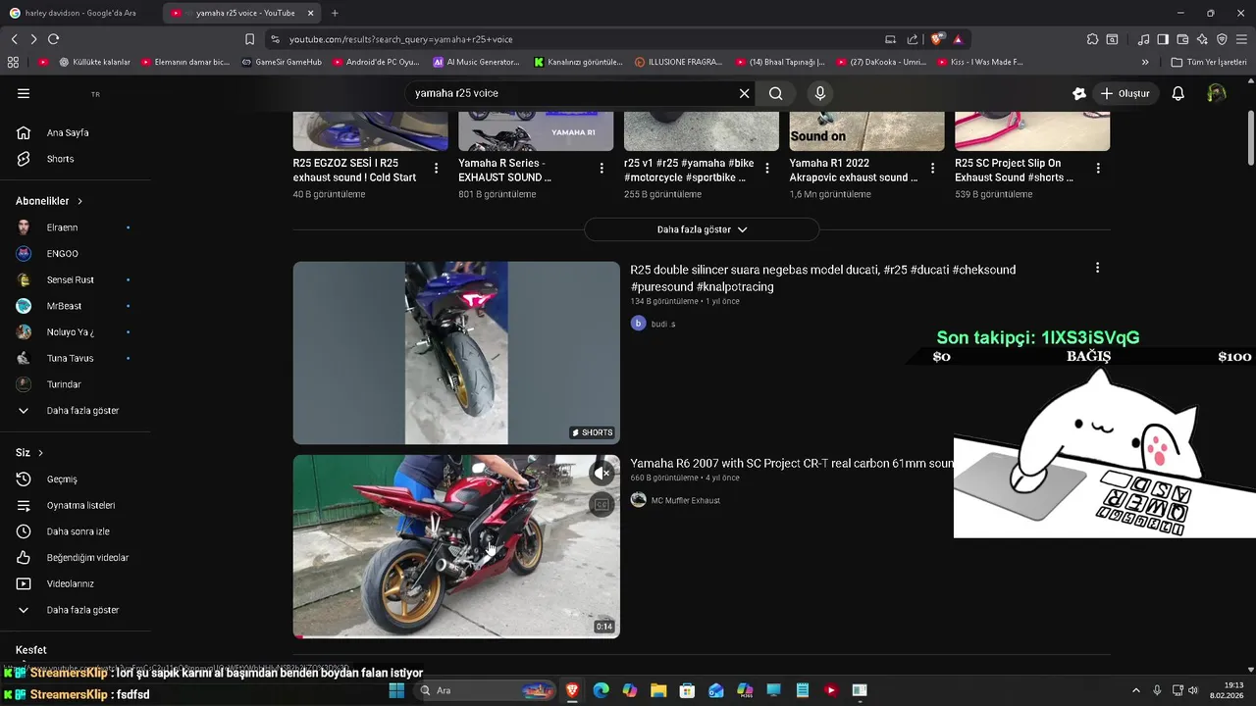The width and height of the screenshot is (1256, 706).
Task: Show hidden system tray icons
Action: pyautogui.click(x=1136, y=690)
